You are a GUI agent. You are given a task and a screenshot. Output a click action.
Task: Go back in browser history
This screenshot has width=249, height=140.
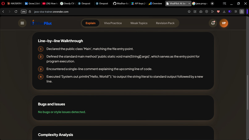click(3, 12)
